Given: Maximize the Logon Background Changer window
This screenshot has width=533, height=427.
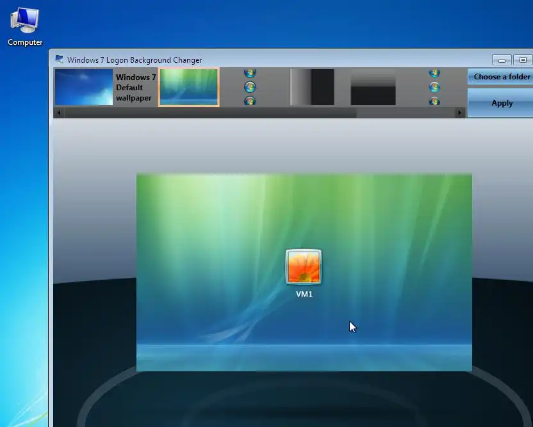Looking at the screenshot, I should pyautogui.click(x=523, y=60).
